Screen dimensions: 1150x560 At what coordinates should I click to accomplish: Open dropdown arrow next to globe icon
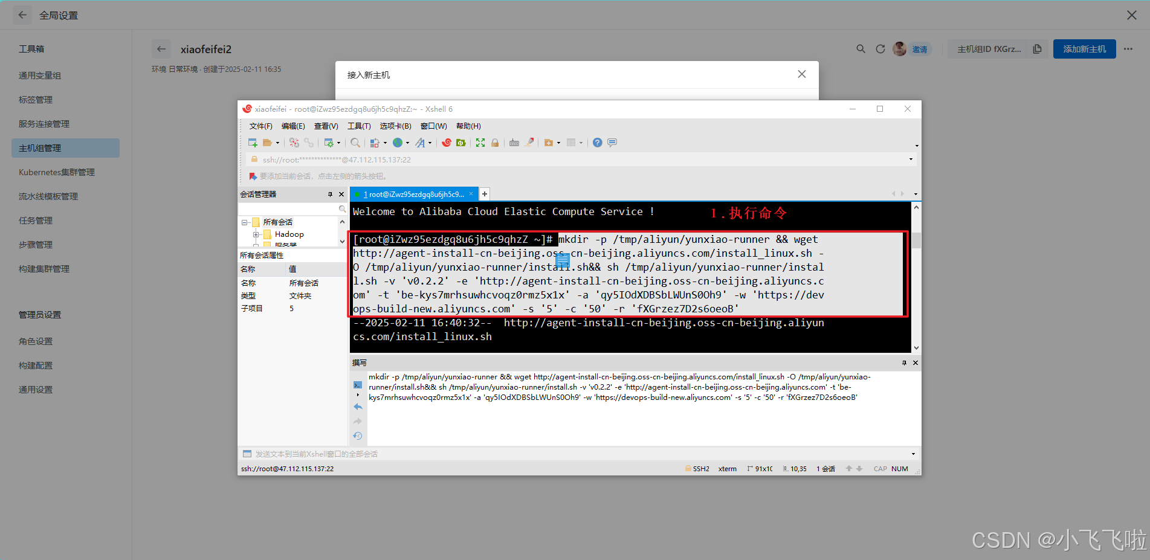(407, 143)
